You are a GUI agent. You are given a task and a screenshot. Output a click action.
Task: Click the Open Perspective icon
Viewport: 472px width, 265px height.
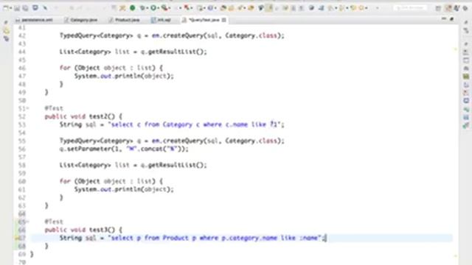click(x=438, y=8)
